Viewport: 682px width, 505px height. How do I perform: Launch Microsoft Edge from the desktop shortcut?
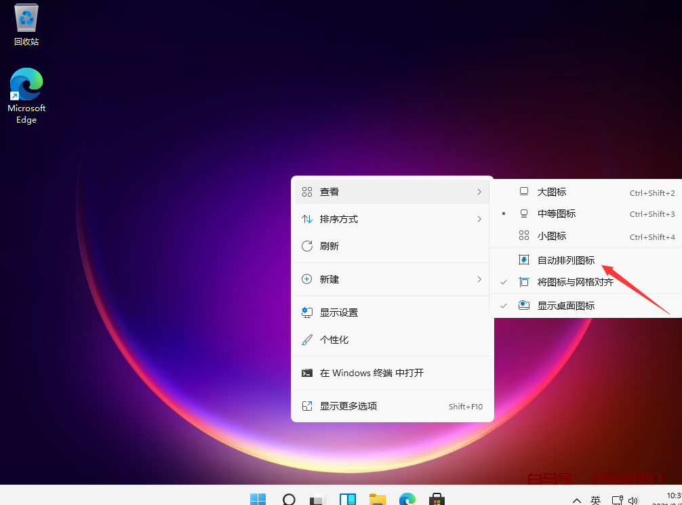tap(26, 85)
